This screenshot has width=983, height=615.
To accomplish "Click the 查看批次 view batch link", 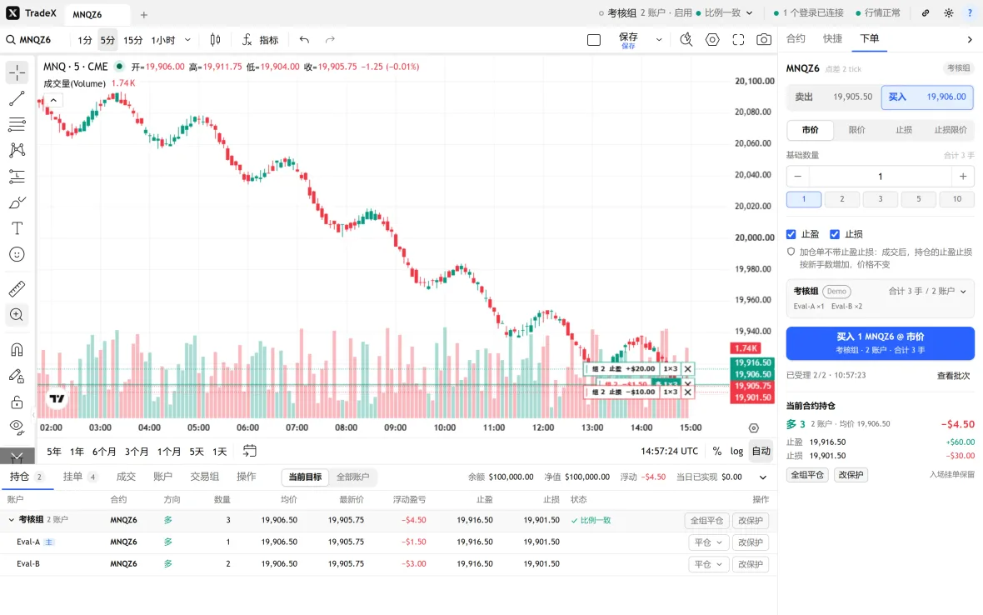I will (x=954, y=376).
